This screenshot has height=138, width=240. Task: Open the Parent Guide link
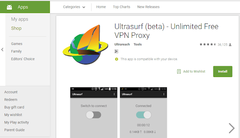(14, 130)
